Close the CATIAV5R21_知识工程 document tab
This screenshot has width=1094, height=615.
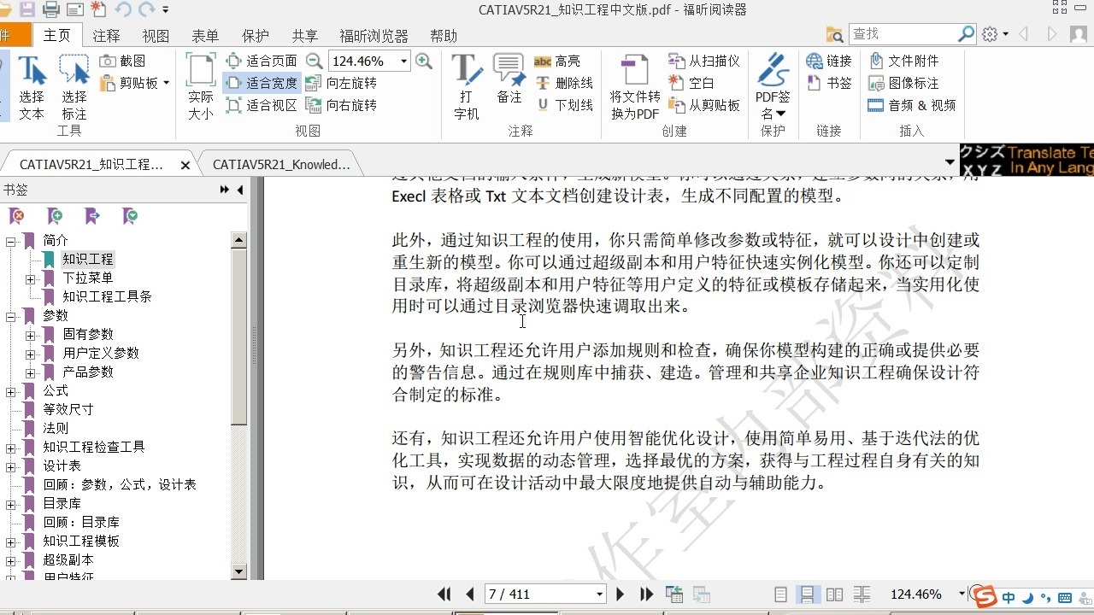(x=185, y=165)
